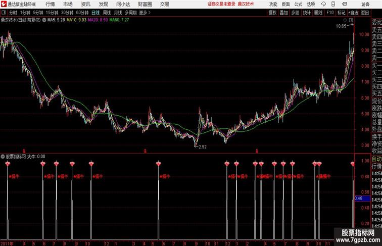382x246 pixels.
Task: Open the 交易 menu
Action: 165,4
